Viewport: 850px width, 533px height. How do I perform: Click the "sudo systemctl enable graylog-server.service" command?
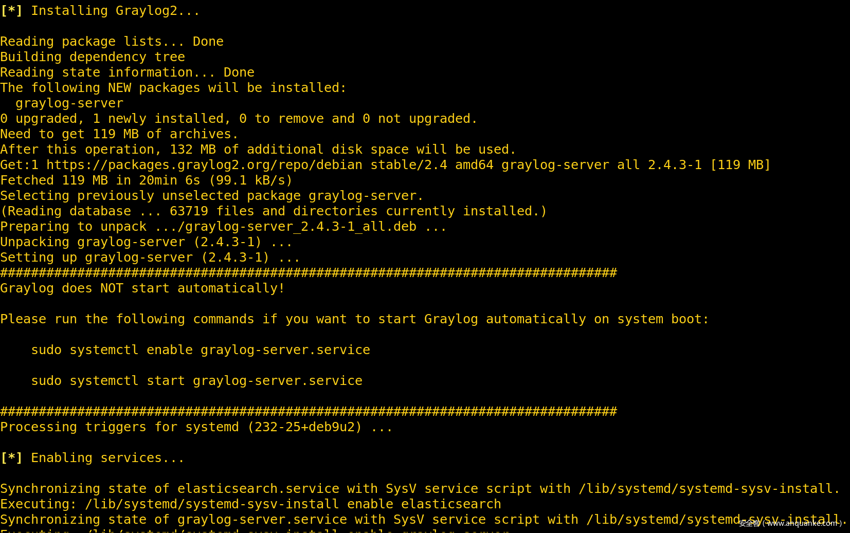[201, 350]
